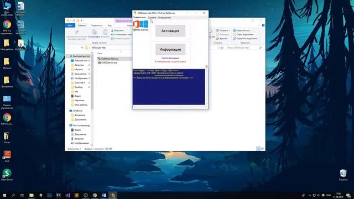Click the Office and Windows logo in KMSAuto

point(141,24)
